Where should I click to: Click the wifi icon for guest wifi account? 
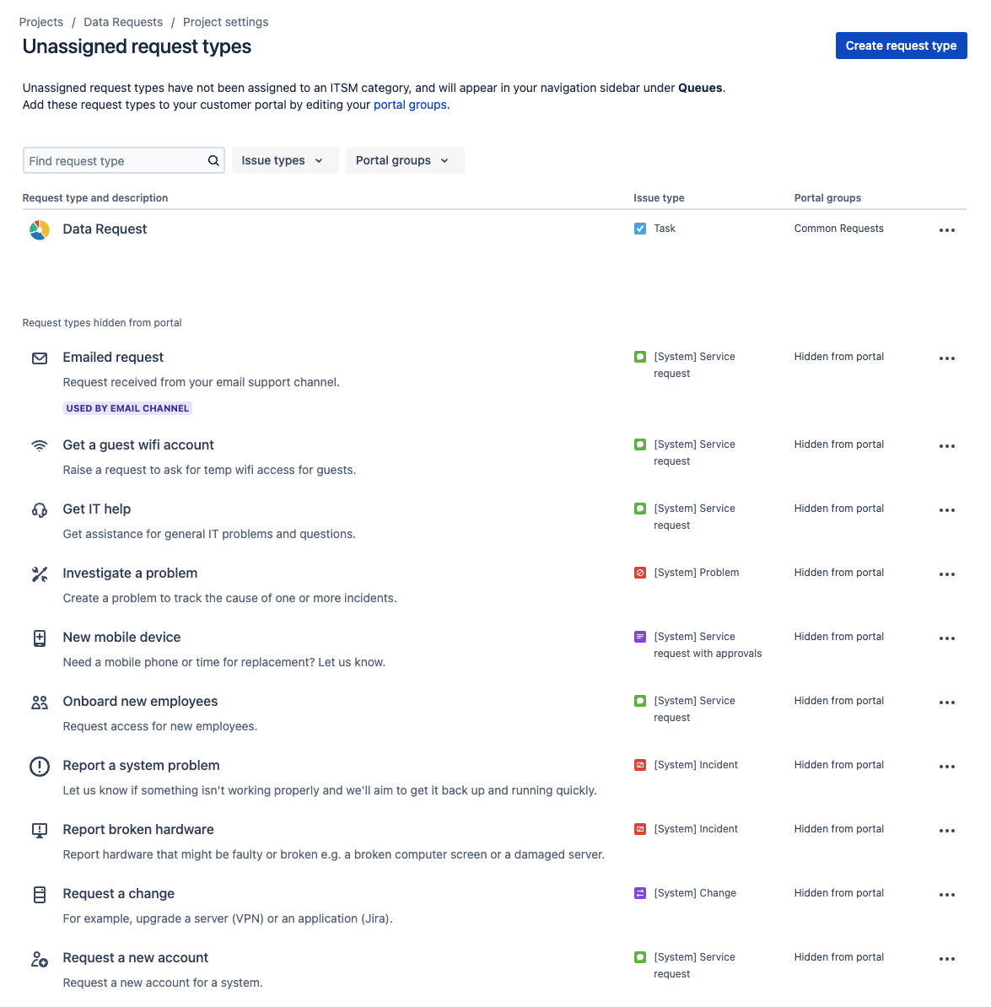(39, 445)
